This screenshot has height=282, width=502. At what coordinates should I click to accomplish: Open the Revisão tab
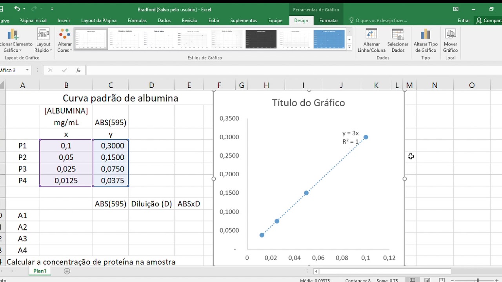click(x=189, y=20)
